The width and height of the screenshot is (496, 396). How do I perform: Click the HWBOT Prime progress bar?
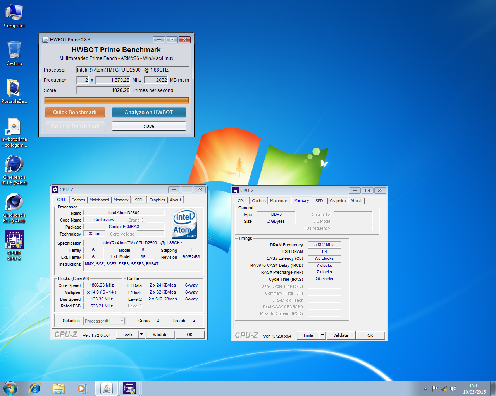click(x=117, y=101)
